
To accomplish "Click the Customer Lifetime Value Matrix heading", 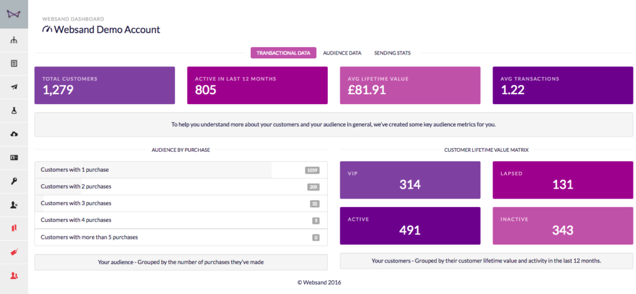I will (486, 150).
